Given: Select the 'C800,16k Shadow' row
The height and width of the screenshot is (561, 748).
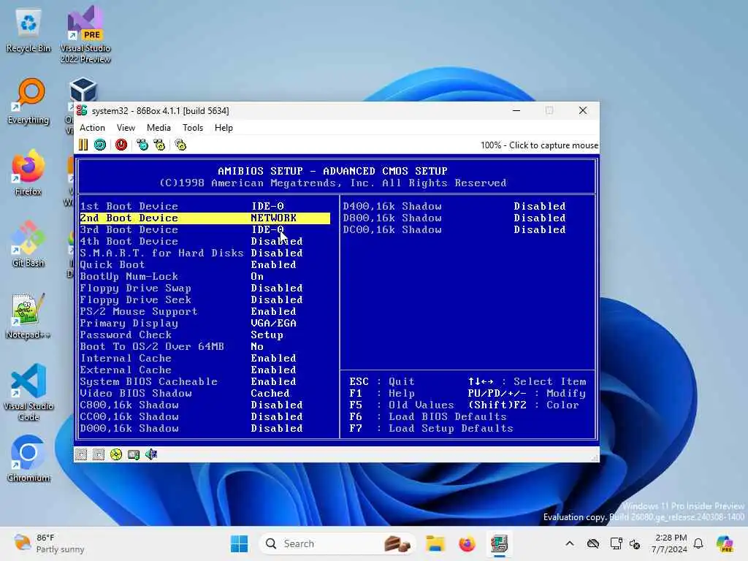Looking at the screenshot, I should [x=205, y=405].
